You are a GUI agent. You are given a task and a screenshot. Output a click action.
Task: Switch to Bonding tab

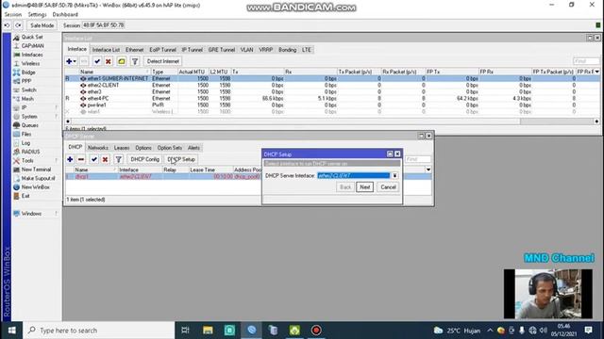287,50
